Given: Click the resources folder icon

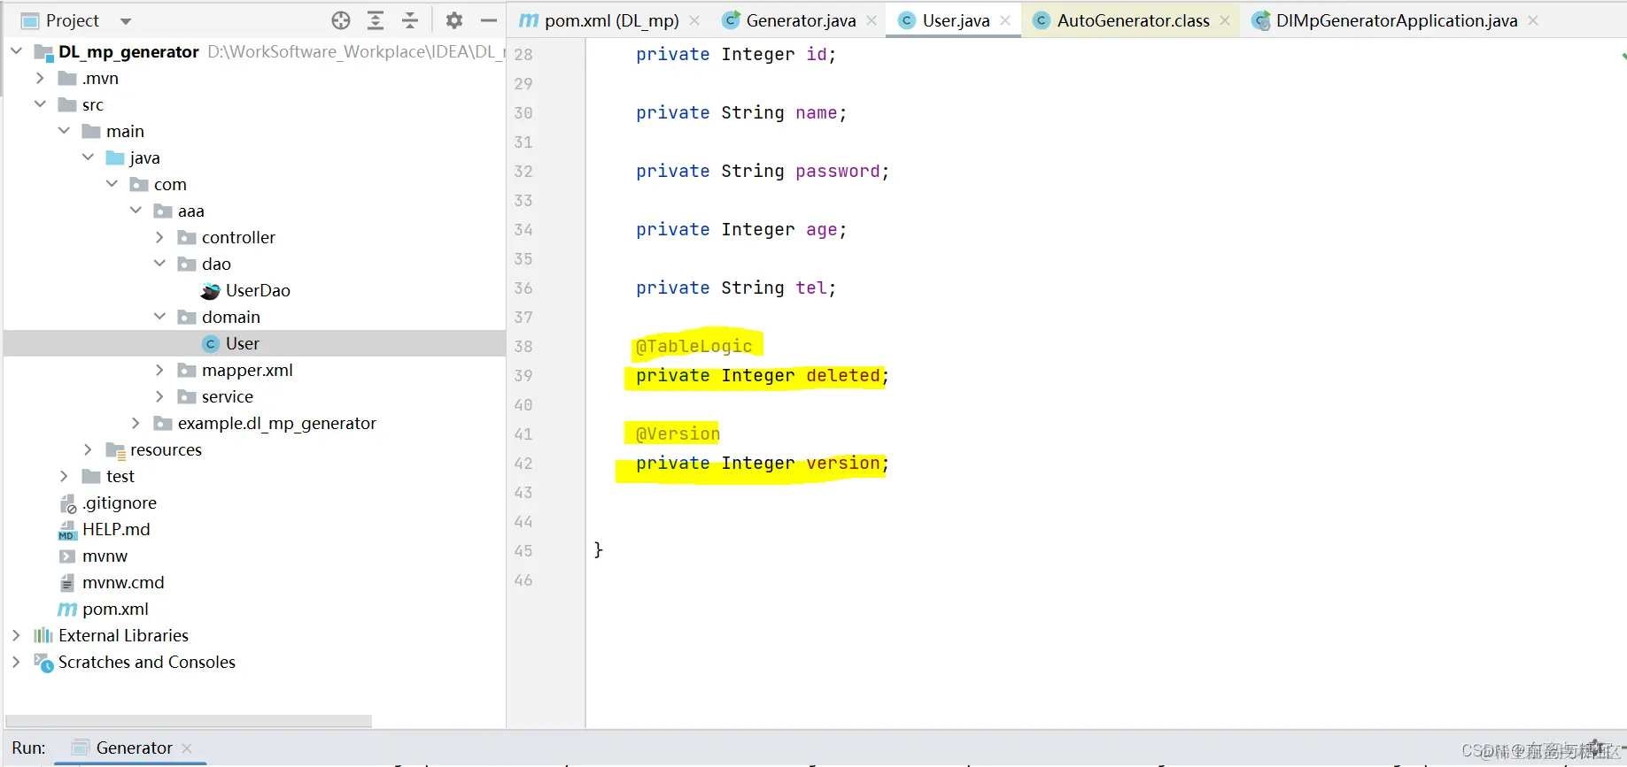Looking at the screenshot, I should 116,450.
